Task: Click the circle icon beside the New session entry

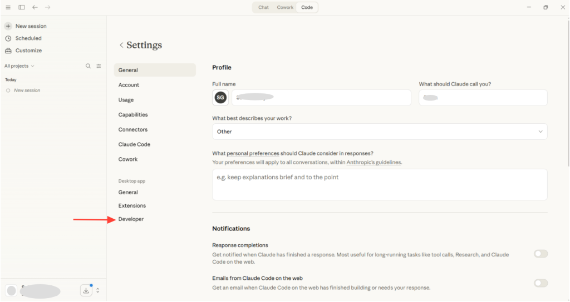Action: (x=8, y=90)
